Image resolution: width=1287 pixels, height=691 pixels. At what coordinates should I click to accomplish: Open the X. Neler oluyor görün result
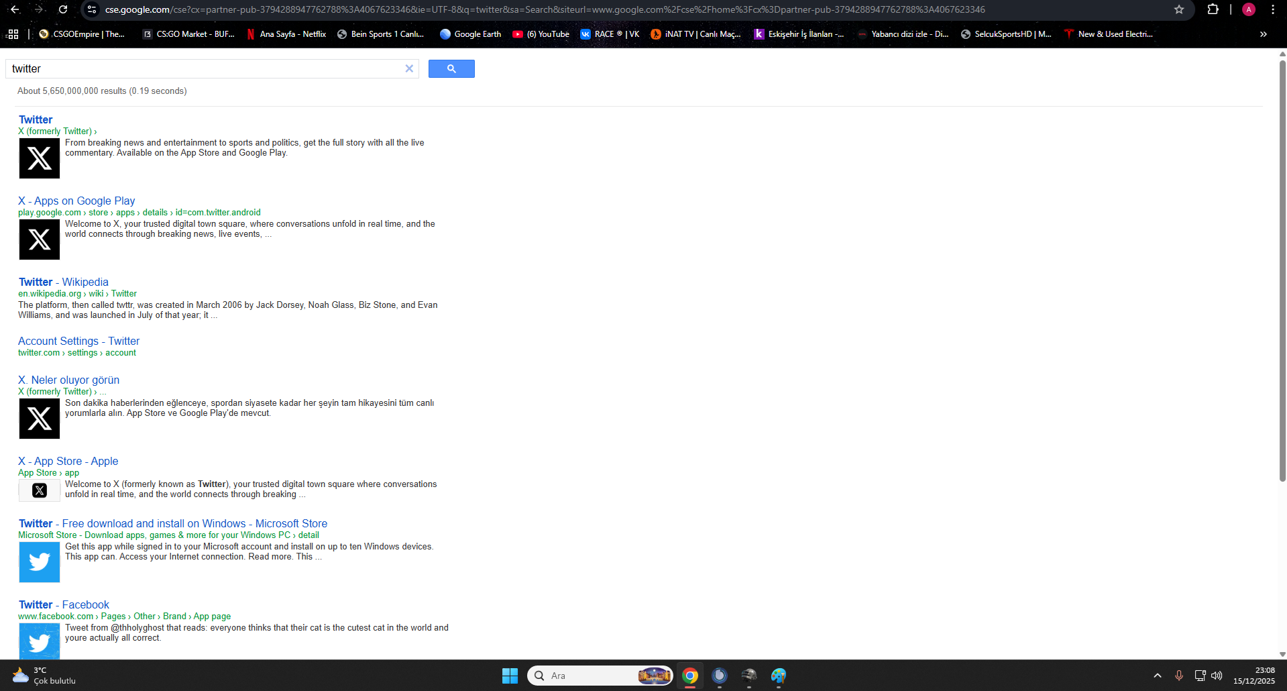coord(69,380)
